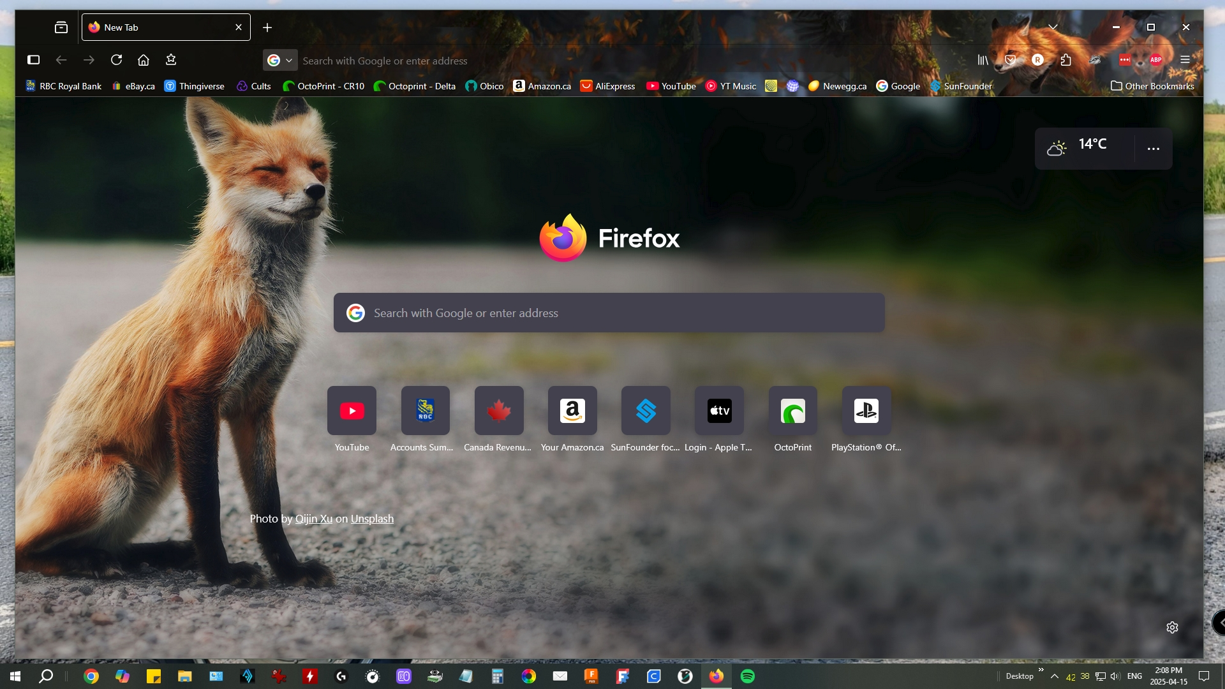Image resolution: width=1225 pixels, height=689 pixels.
Task: Click the center page Google search box
Action: click(609, 313)
